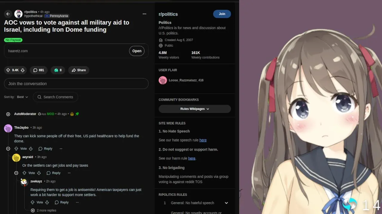Screen dimensions: 382x214
Task: Click the awards icon showing 8
Action: 58,70
